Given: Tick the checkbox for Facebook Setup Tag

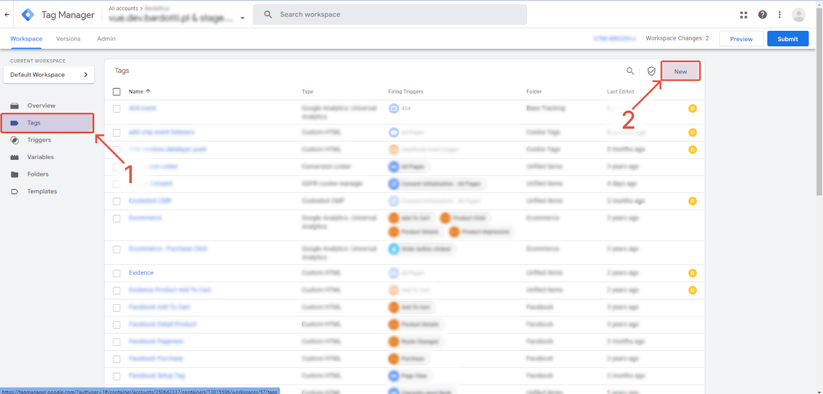Looking at the screenshot, I should (117, 376).
